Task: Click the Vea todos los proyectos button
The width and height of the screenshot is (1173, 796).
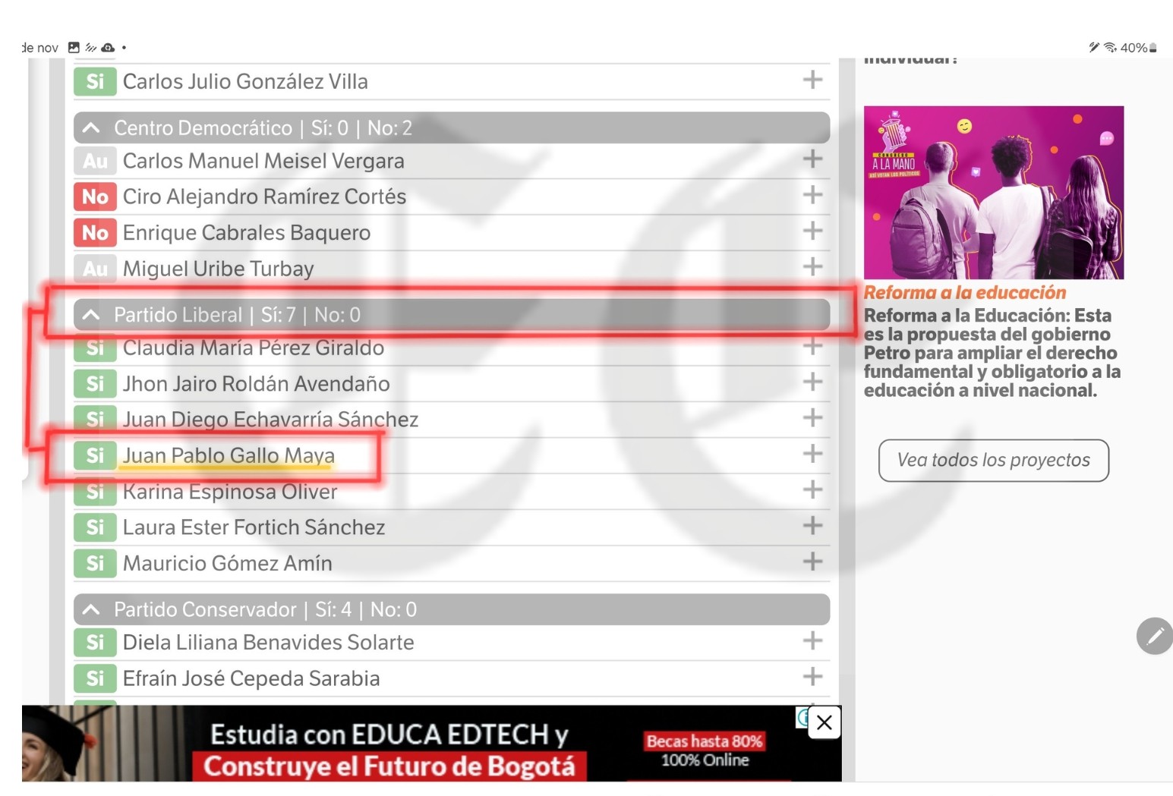Action: click(993, 460)
